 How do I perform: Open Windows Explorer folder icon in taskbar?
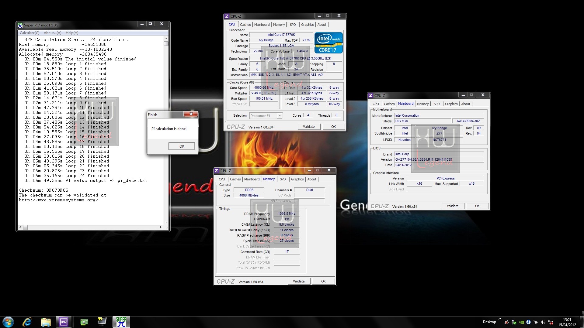point(46,322)
